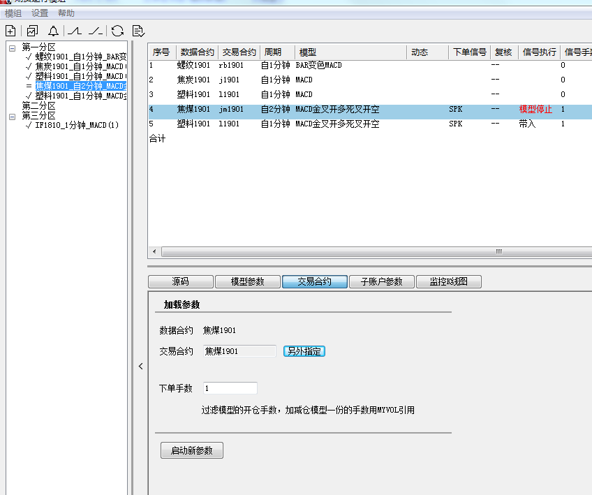Select IF1810_1分钟_MACD(1) tree item
The image size is (592, 495).
click(x=77, y=125)
